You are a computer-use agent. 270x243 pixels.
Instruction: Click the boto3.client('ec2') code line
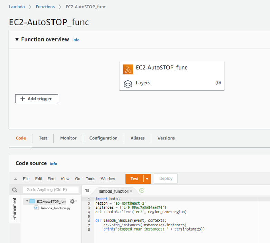click(141, 212)
